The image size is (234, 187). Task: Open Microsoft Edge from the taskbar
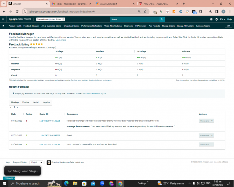pyautogui.click(x=66, y=183)
